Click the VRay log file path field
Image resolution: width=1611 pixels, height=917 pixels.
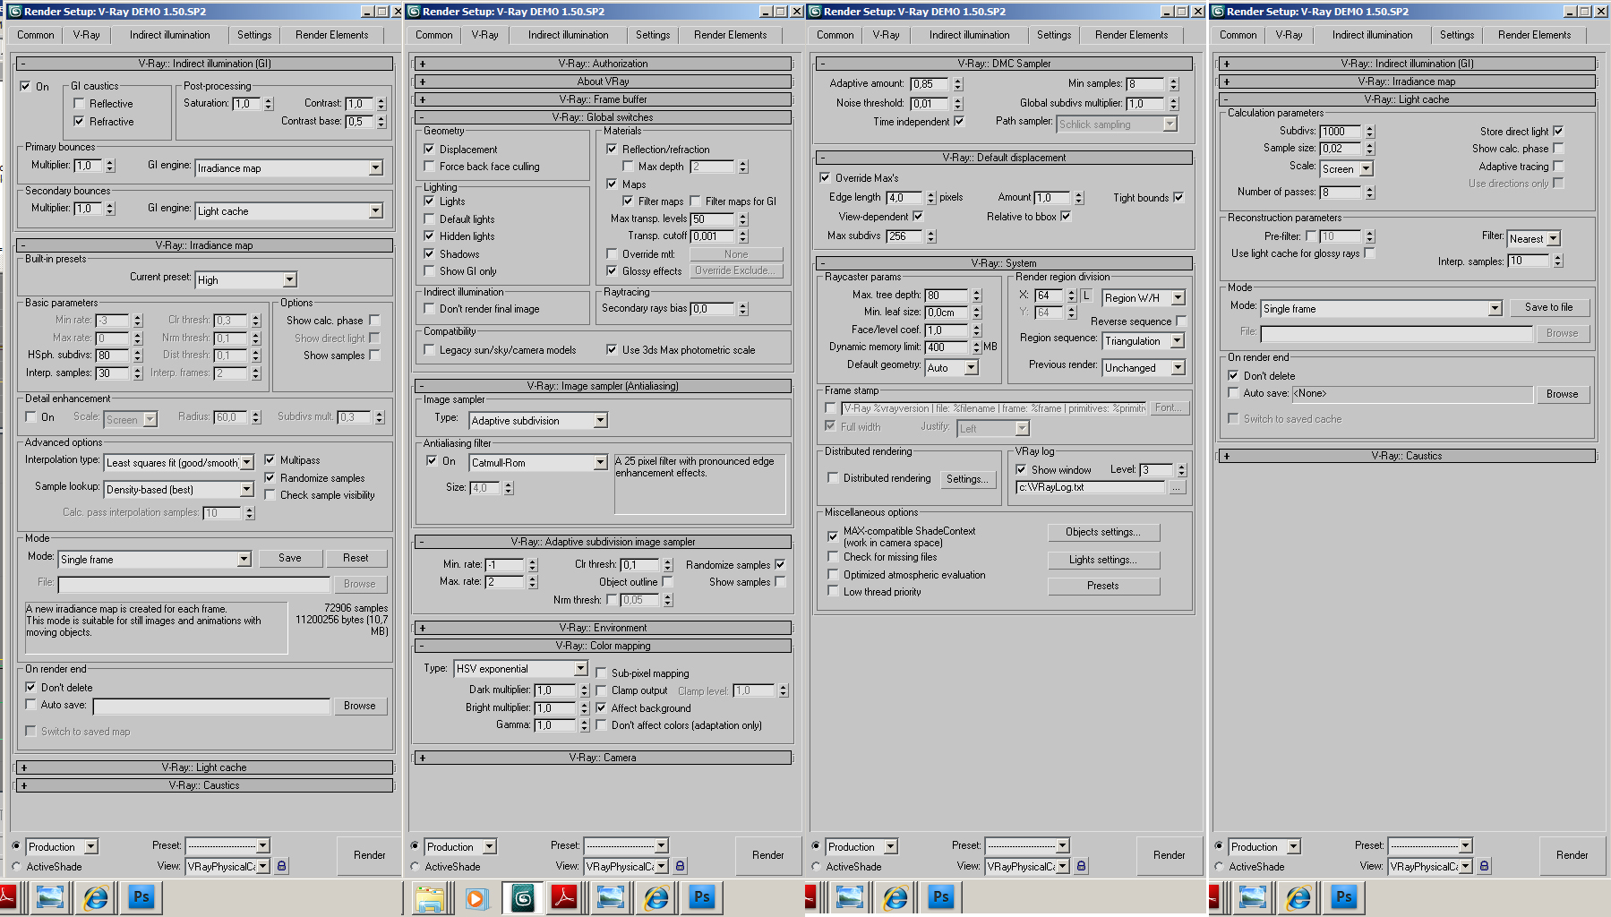tap(1091, 487)
